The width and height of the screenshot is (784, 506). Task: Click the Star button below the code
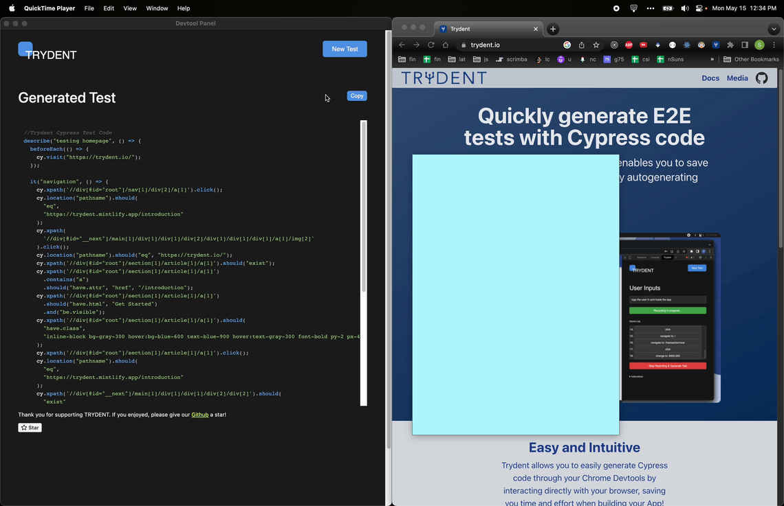tap(30, 428)
